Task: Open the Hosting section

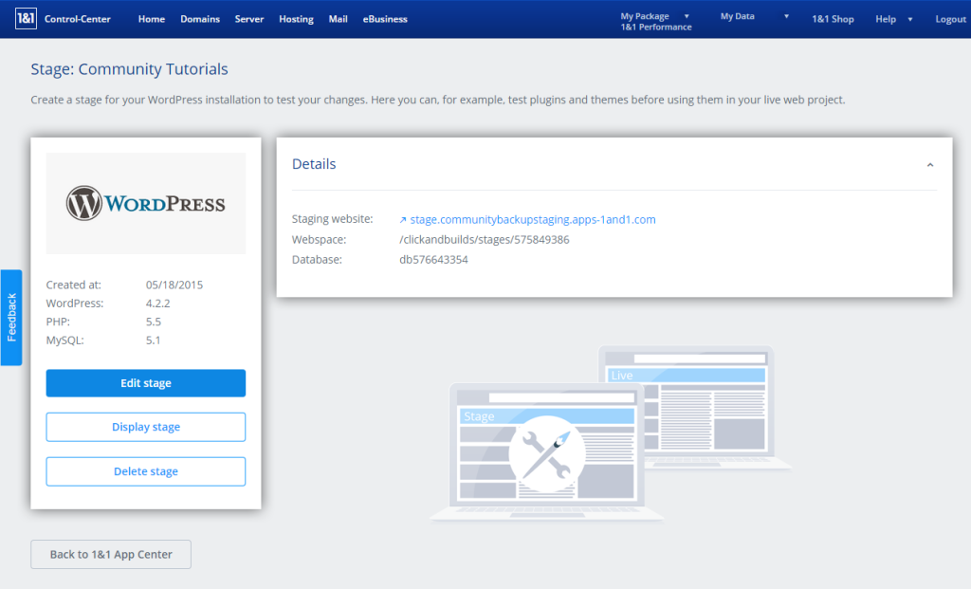Action: pos(295,18)
